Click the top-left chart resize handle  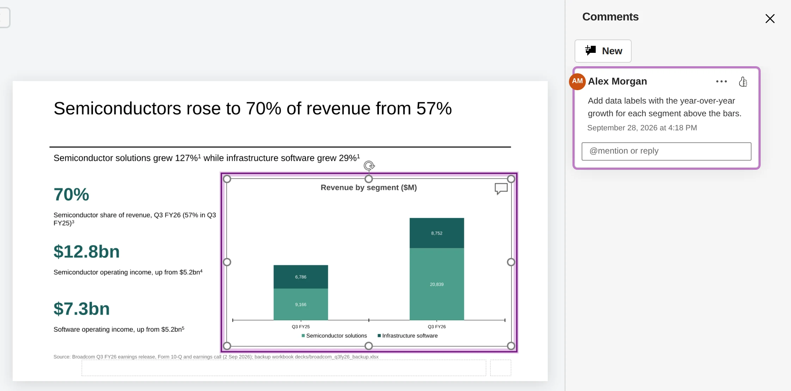coord(227,179)
